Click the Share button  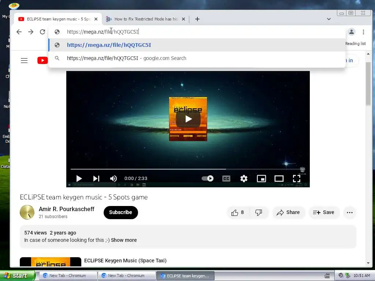point(289,213)
